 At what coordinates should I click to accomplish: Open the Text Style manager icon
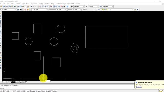coord(72,6)
